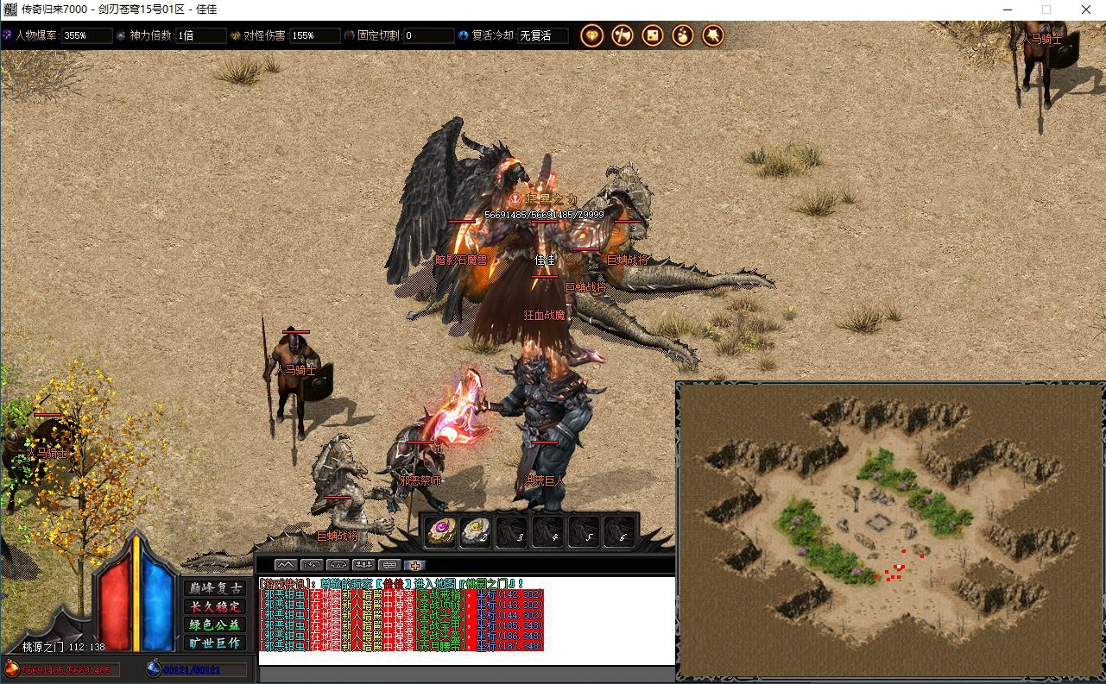This screenshot has height=684, width=1106.
Task: Click the orange plus chat button
Action: [x=414, y=565]
